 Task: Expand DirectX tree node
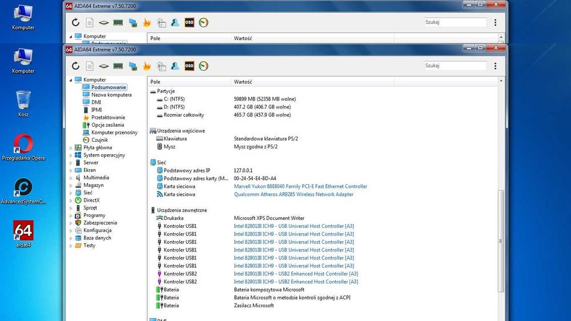click(x=71, y=200)
